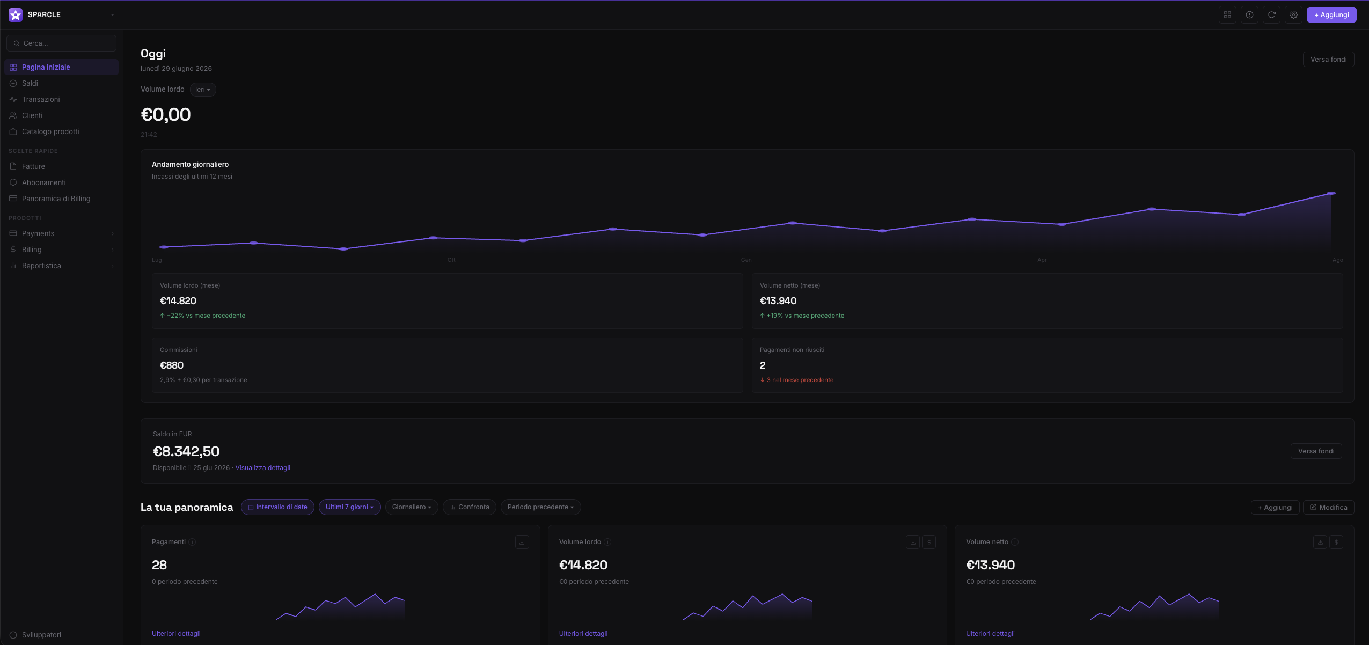Image resolution: width=1369 pixels, height=645 pixels.
Task: Click the currency icon on Volume lordo card
Action: pyautogui.click(x=929, y=542)
